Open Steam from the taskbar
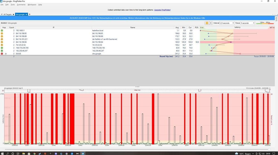The height and width of the screenshot is (155, 278). click(40, 154)
